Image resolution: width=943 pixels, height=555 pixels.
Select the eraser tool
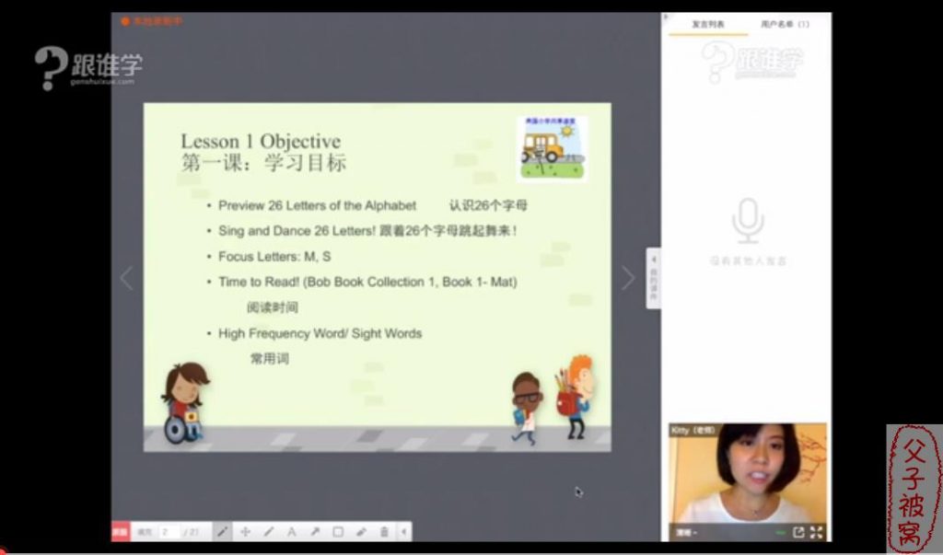pos(361,532)
